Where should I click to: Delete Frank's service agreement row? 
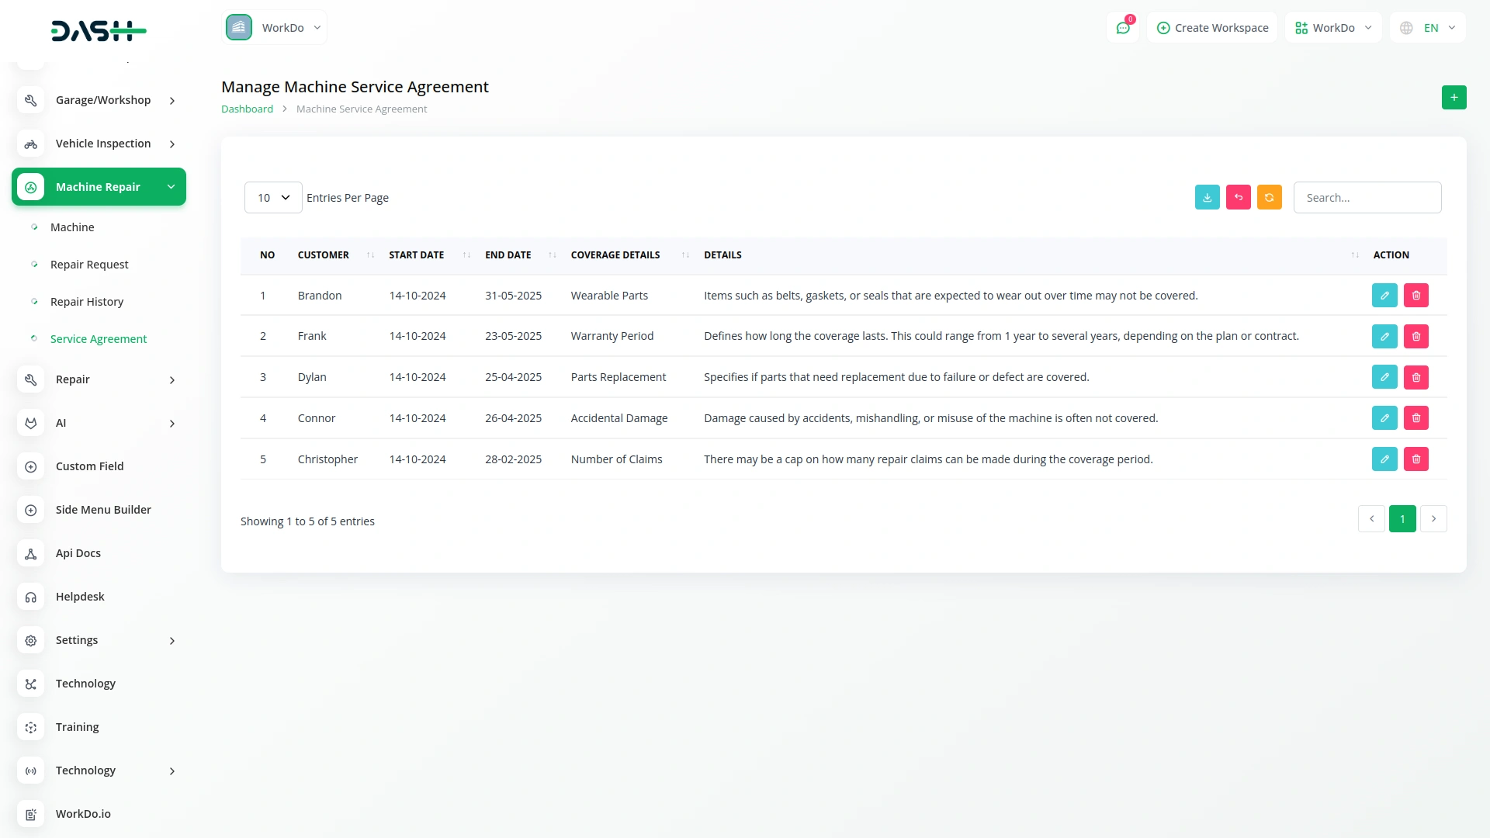1415,337
